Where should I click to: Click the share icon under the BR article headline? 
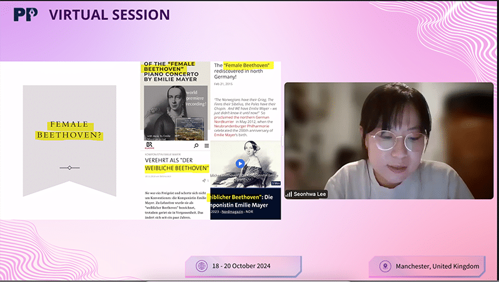click(203, 181)
